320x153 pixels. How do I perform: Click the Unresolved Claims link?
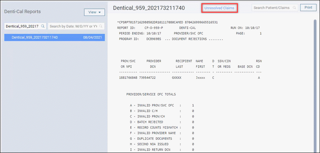coord(219,8)
